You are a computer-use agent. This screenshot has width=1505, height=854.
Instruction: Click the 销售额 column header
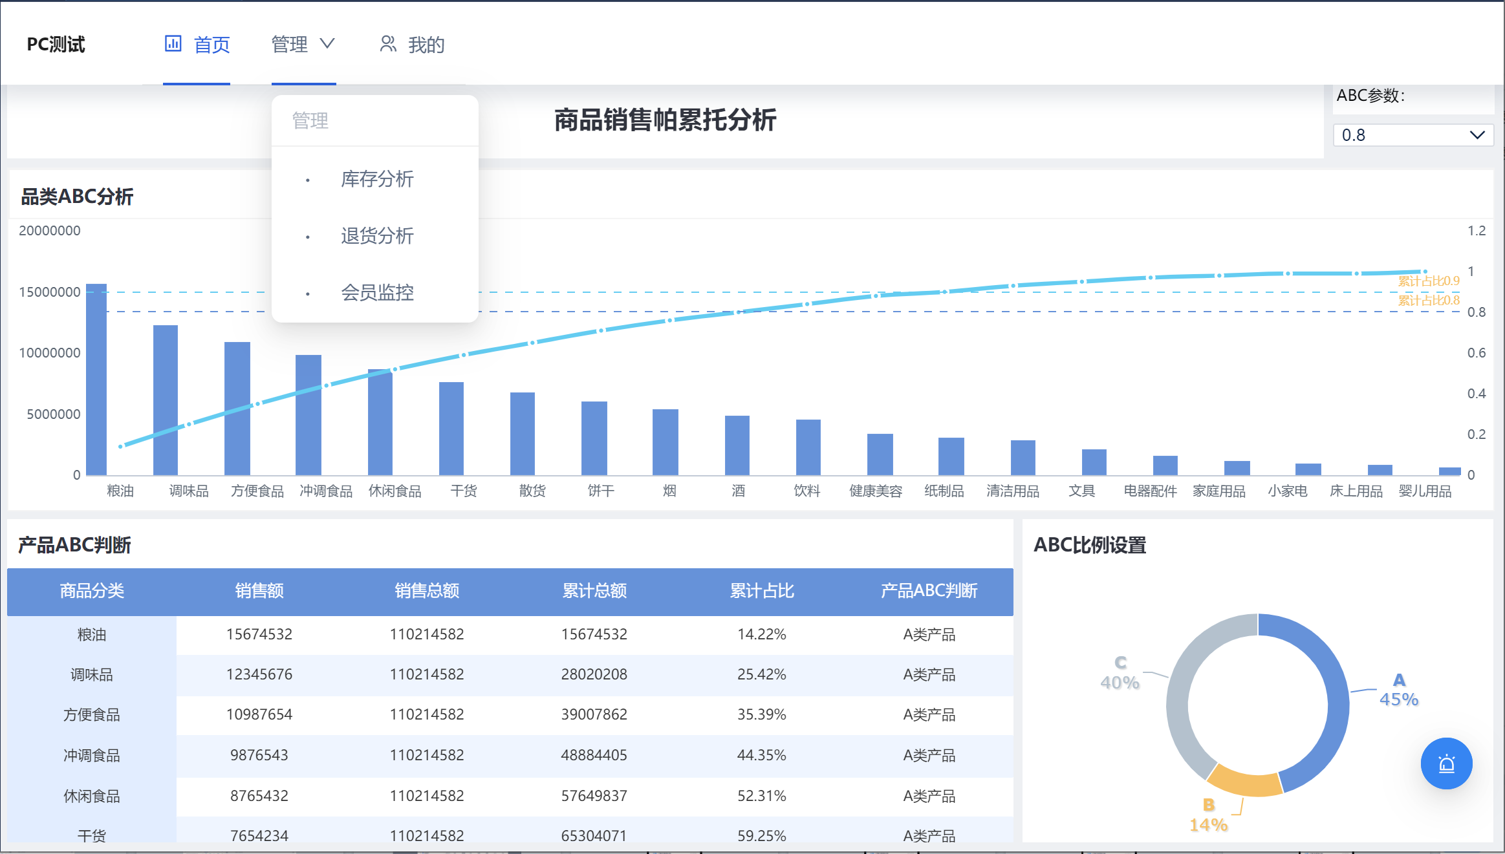click(259, 591)
